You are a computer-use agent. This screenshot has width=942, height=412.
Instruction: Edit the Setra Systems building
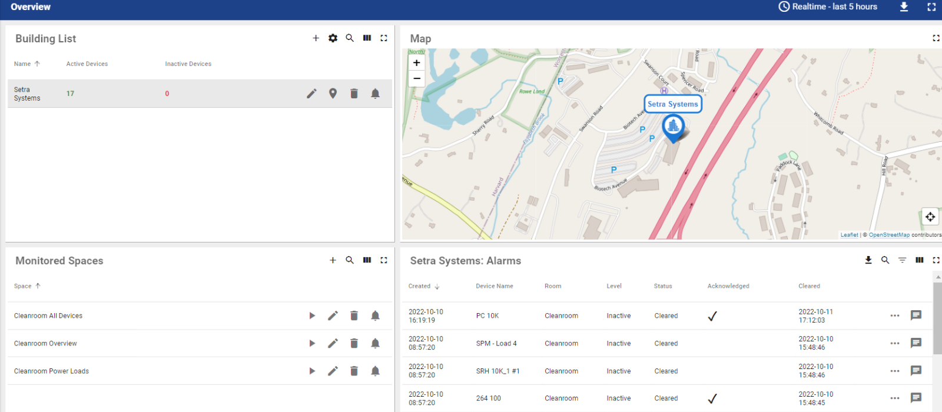pos(311,94)
